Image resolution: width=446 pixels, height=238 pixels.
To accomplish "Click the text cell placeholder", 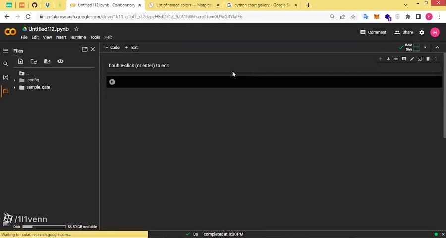I will tap(139, 66).
